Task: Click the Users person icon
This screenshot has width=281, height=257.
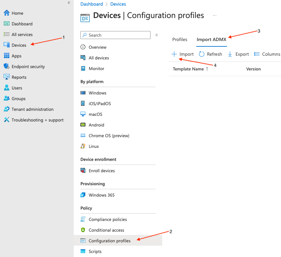Action: tap(7, 87)
